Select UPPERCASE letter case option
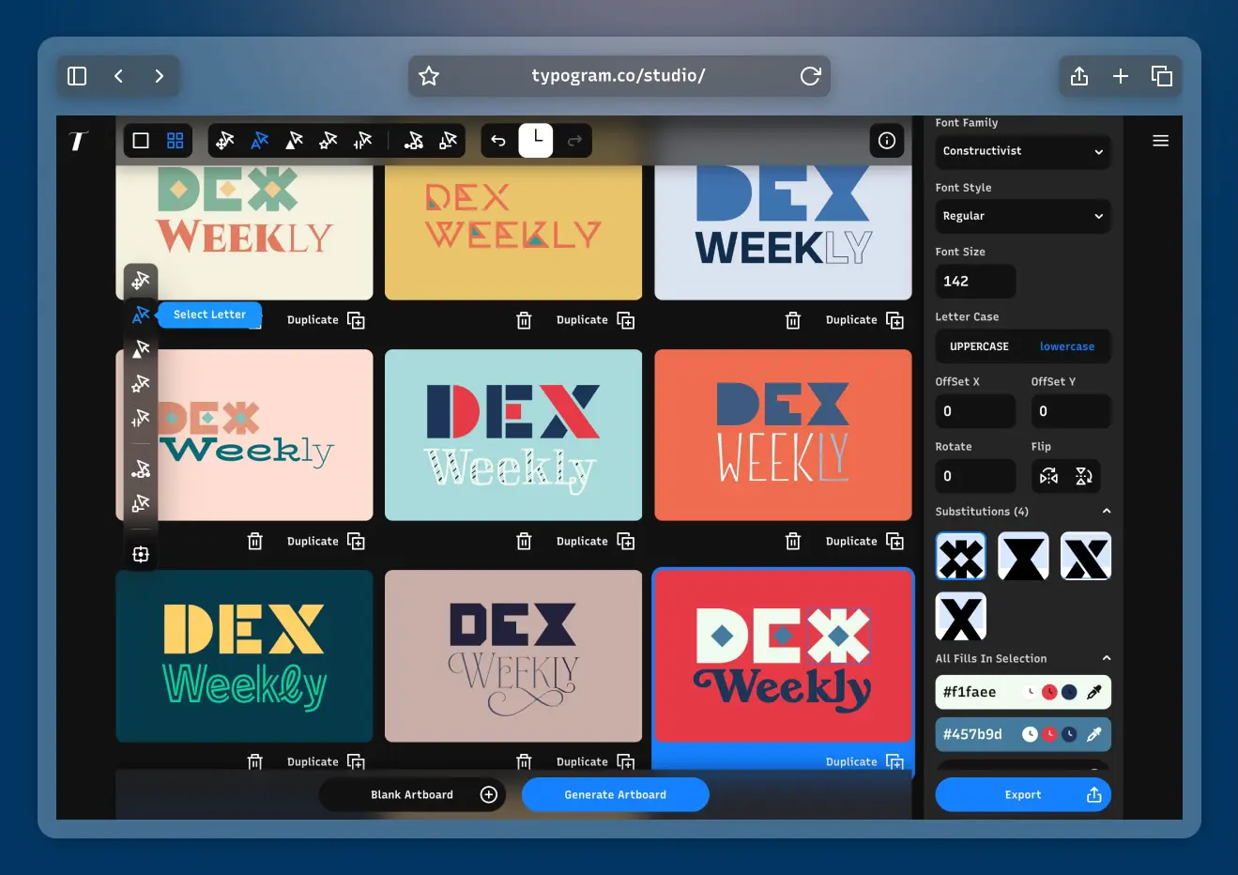Viewport: 1238px width, 875px height. (x=979, y=346)
